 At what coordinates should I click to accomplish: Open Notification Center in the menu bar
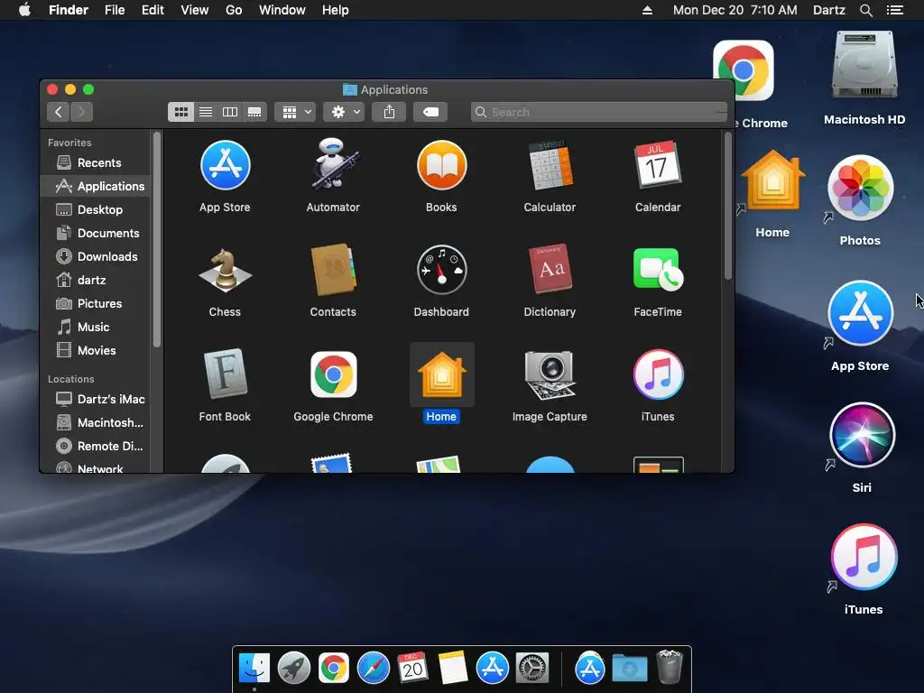click(x=895, y=10)
